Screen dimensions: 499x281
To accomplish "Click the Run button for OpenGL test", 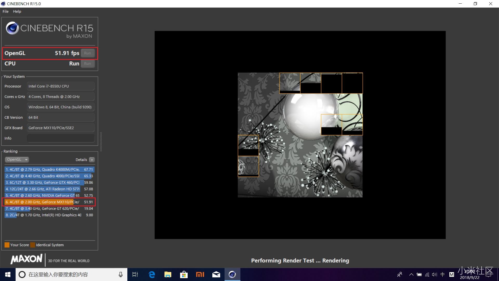I will 88,53.
